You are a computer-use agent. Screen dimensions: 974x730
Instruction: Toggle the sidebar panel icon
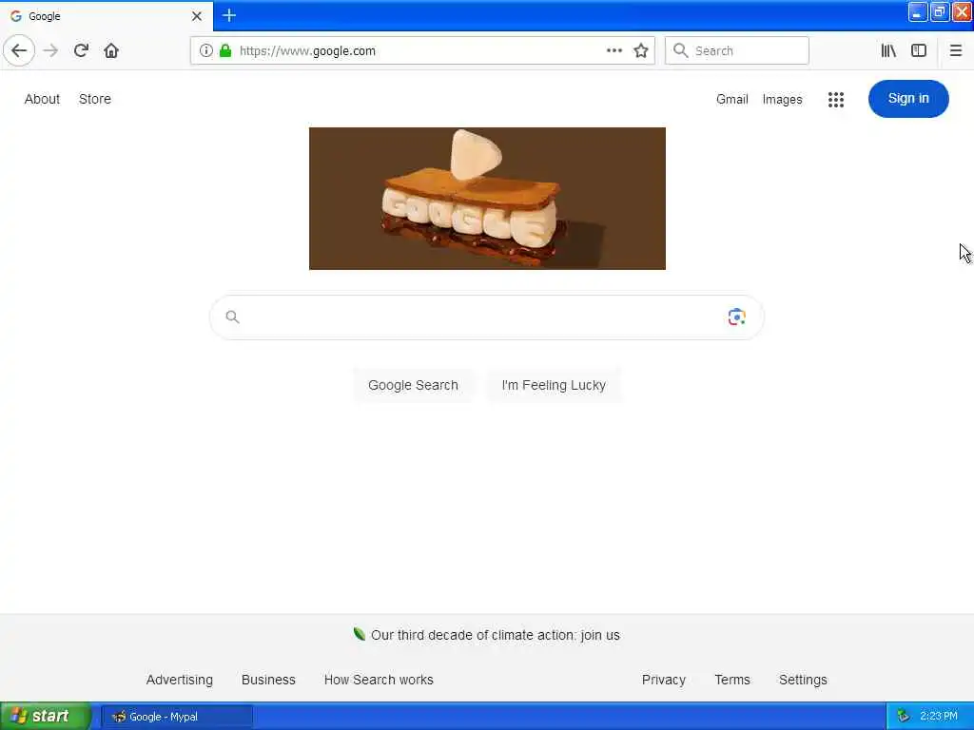pyautogui.click(x=919, y=50)
